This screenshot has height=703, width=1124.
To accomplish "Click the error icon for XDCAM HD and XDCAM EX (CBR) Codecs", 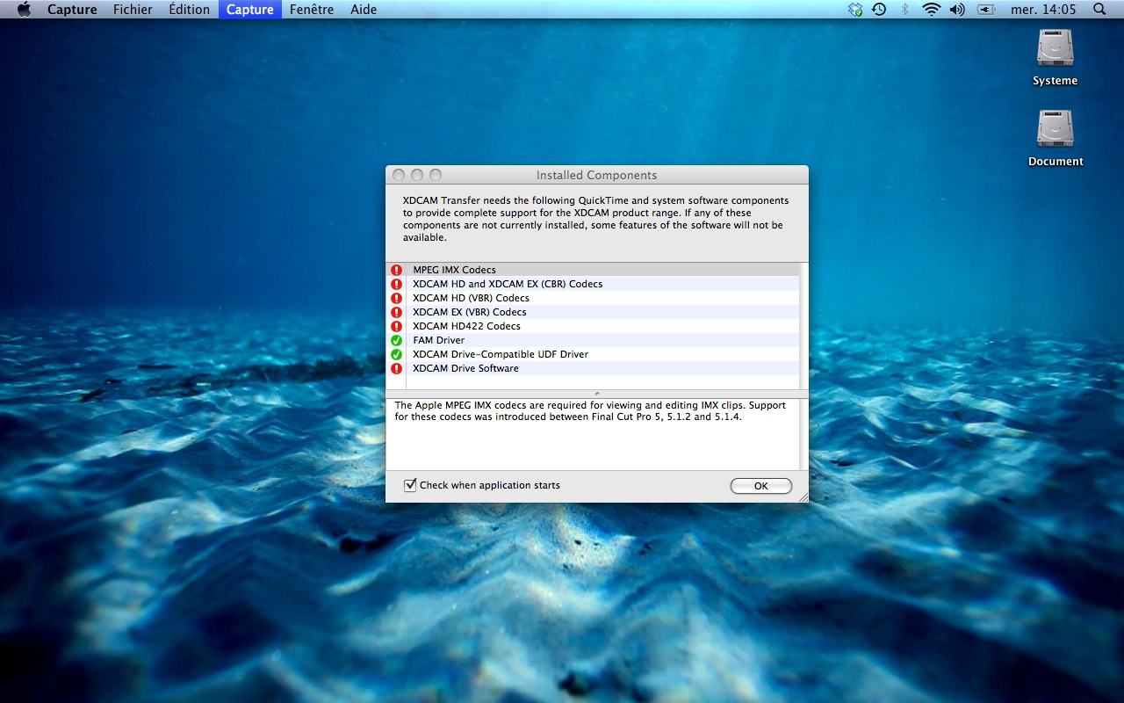I will 396,284.
